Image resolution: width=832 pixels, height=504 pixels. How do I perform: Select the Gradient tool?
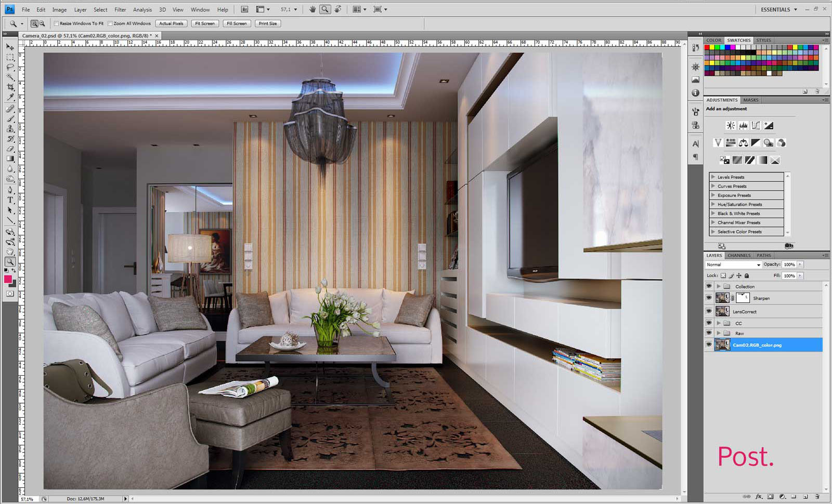[x=10, y=159]
